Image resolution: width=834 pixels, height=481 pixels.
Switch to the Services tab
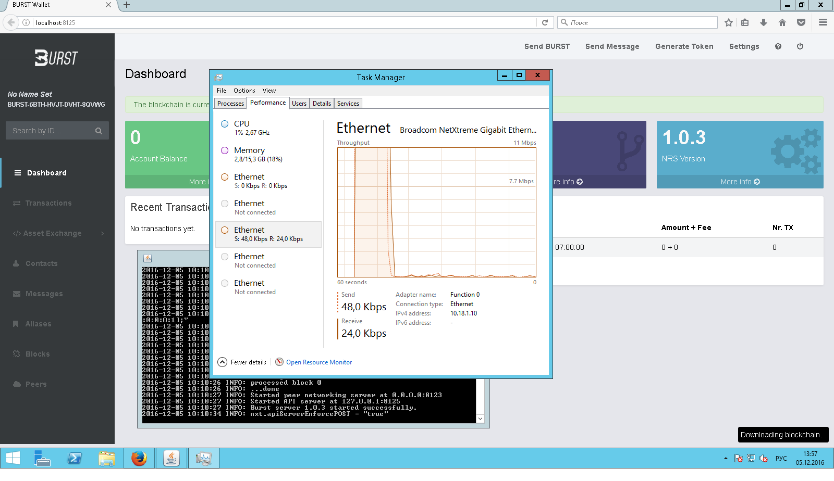point(348,104)
